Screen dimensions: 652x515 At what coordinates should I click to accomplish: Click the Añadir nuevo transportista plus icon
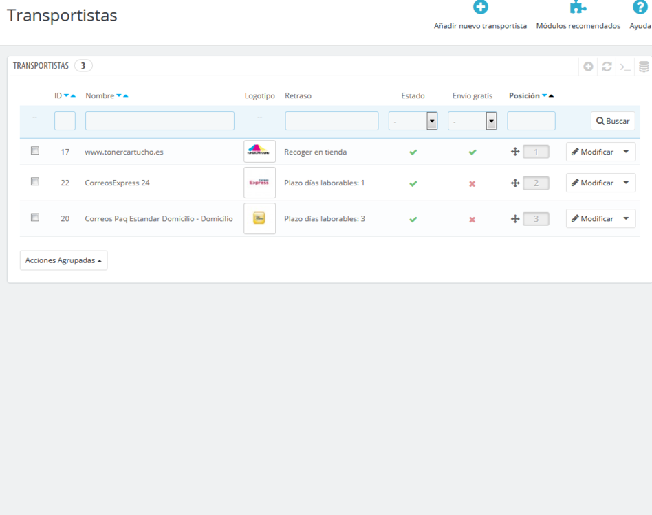(x=480, y=8)
